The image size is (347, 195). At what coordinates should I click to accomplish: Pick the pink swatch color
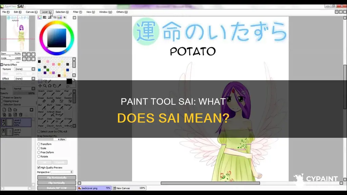(54, 64)
